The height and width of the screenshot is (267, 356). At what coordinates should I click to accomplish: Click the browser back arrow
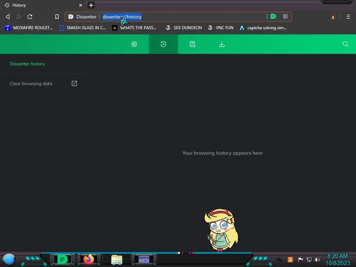8,17
